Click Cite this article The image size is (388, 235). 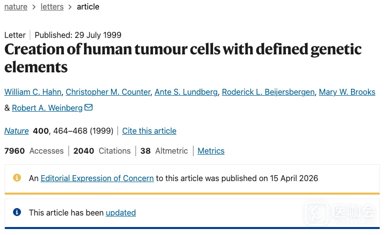pyautogui.click(x=149, y=131)
